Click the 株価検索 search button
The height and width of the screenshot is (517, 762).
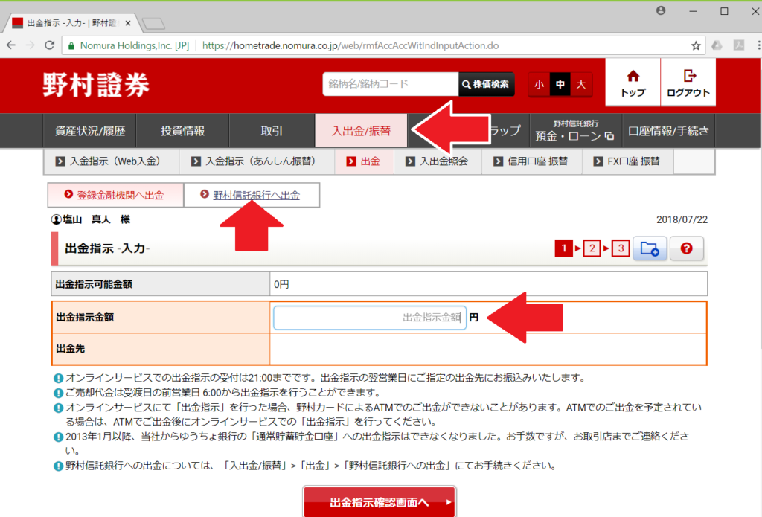[486, 84]
